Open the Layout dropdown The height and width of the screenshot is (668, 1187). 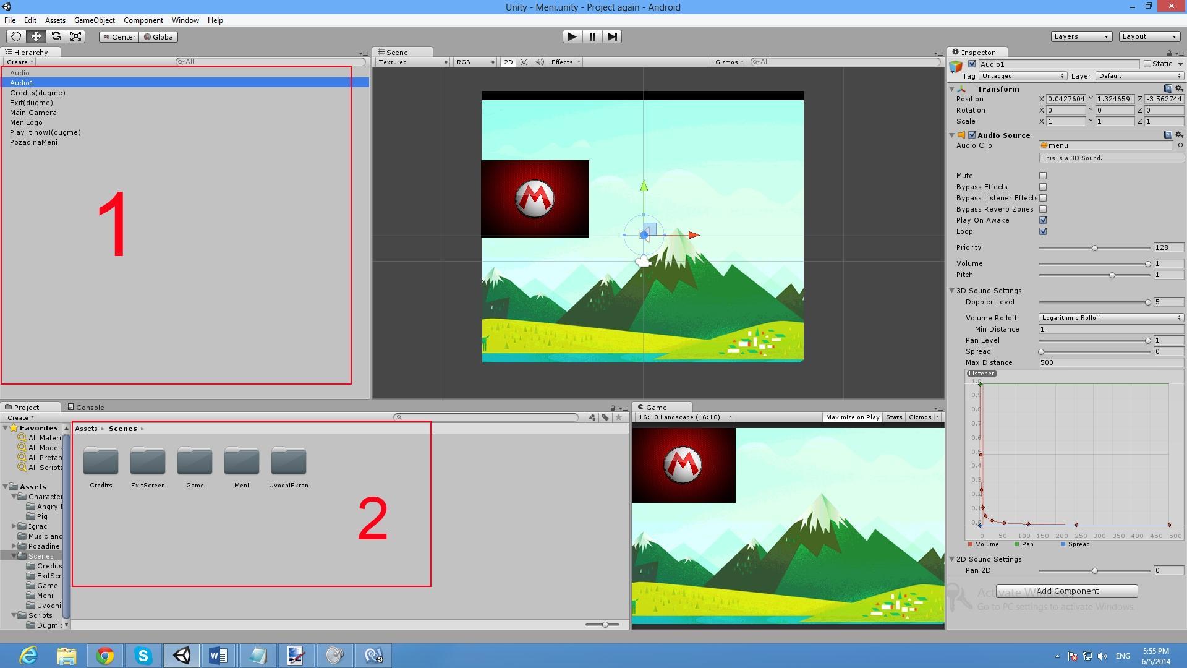(1149, 36)
